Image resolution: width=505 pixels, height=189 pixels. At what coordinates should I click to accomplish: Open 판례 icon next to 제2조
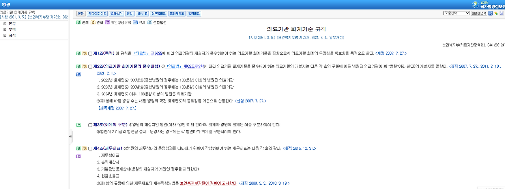point(79,67)
